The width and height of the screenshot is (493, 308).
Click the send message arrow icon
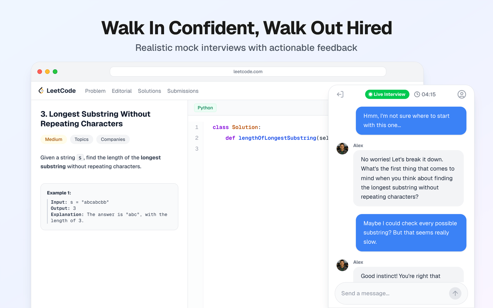[x=455, y=293]
